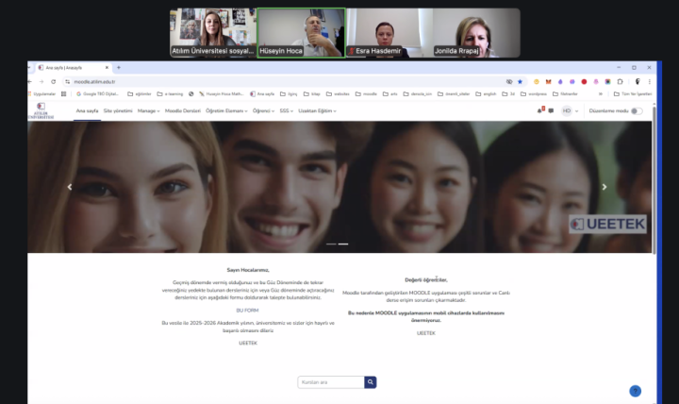The height and width of the screenshot is (404, 679).
Task: Open the BU FORM link
Action: coord(247,310)
